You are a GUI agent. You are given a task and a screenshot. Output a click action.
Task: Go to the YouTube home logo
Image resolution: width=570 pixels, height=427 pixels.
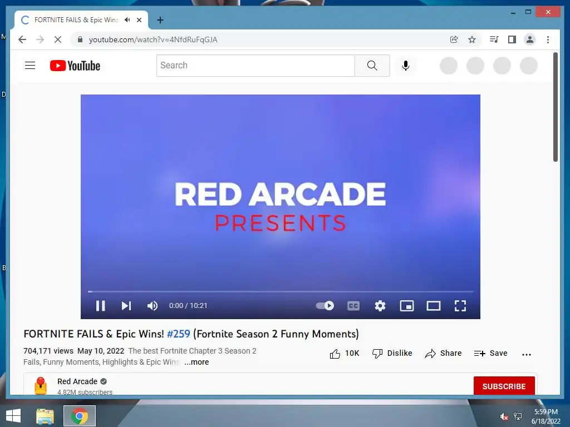point(75,66)
